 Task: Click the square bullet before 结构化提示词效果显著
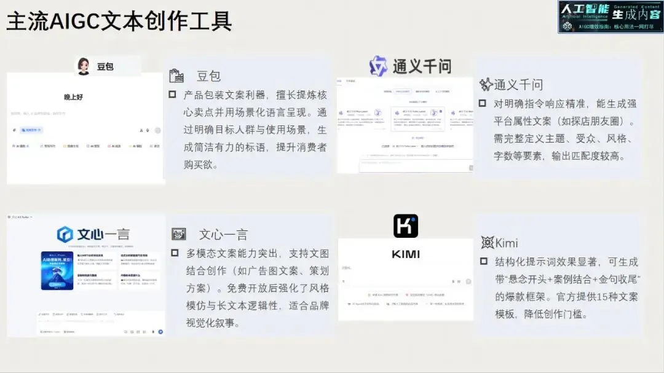(x=484, y=261)
